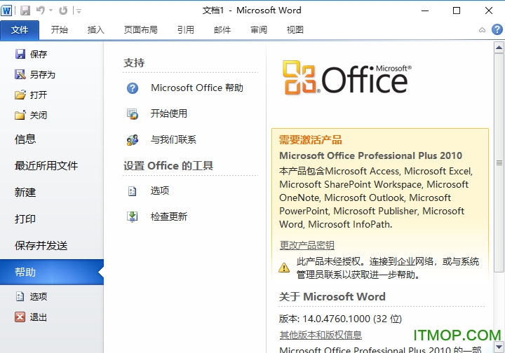Close the Microsoft Word window

(x=489, y=11)
